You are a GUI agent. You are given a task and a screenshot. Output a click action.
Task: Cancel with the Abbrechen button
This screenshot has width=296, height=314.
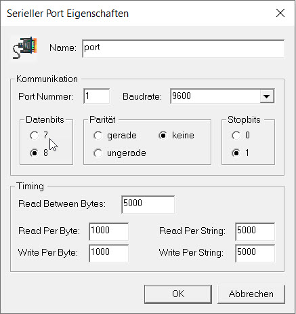(251, 294)
